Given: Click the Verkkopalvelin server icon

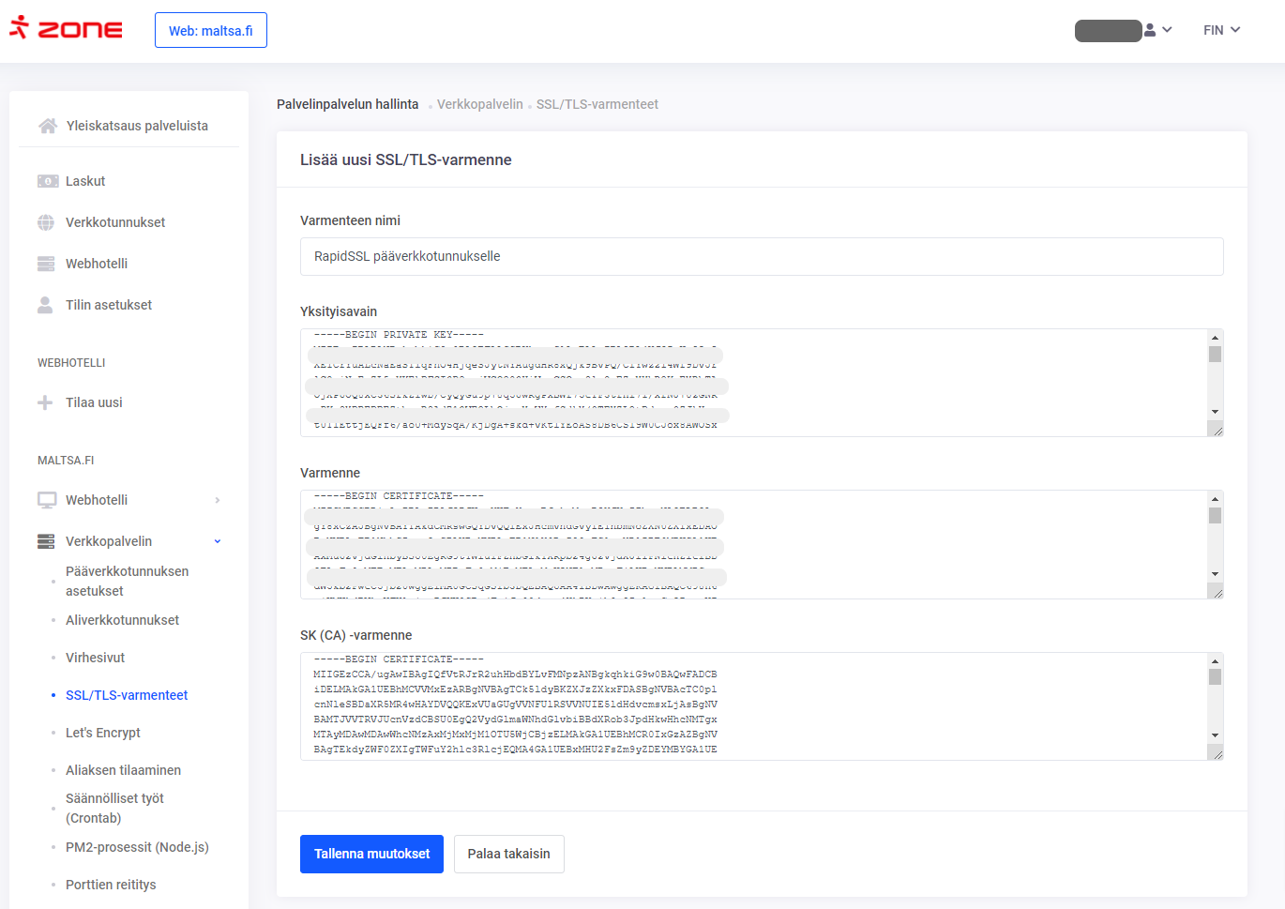Looking at the screenshot, I should (x=46, y=541).
